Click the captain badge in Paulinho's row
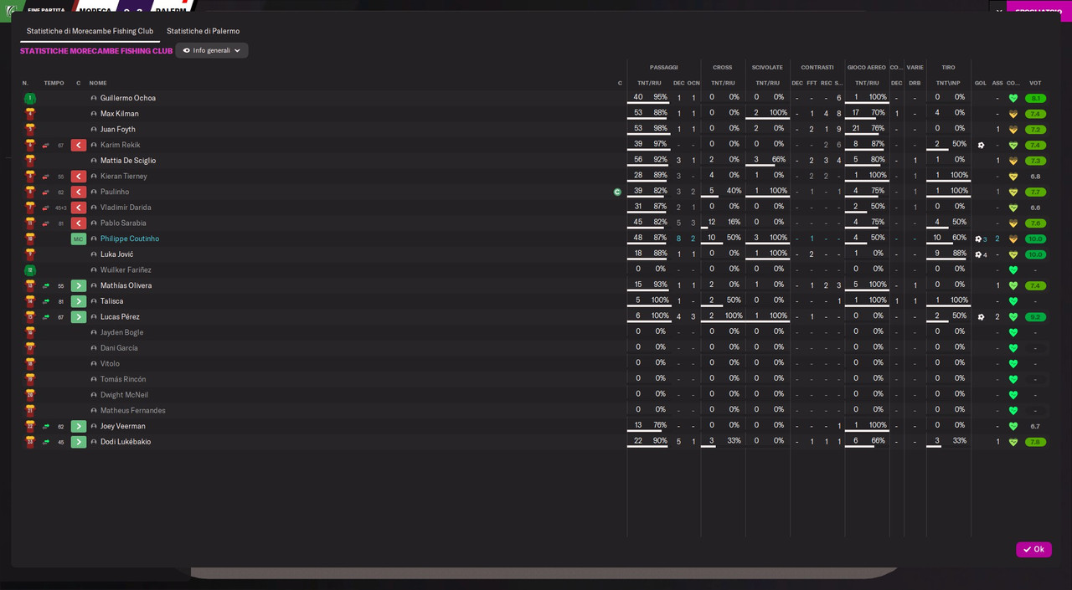This screenshot has height=590, width=1072. click(x=618, y=192)
